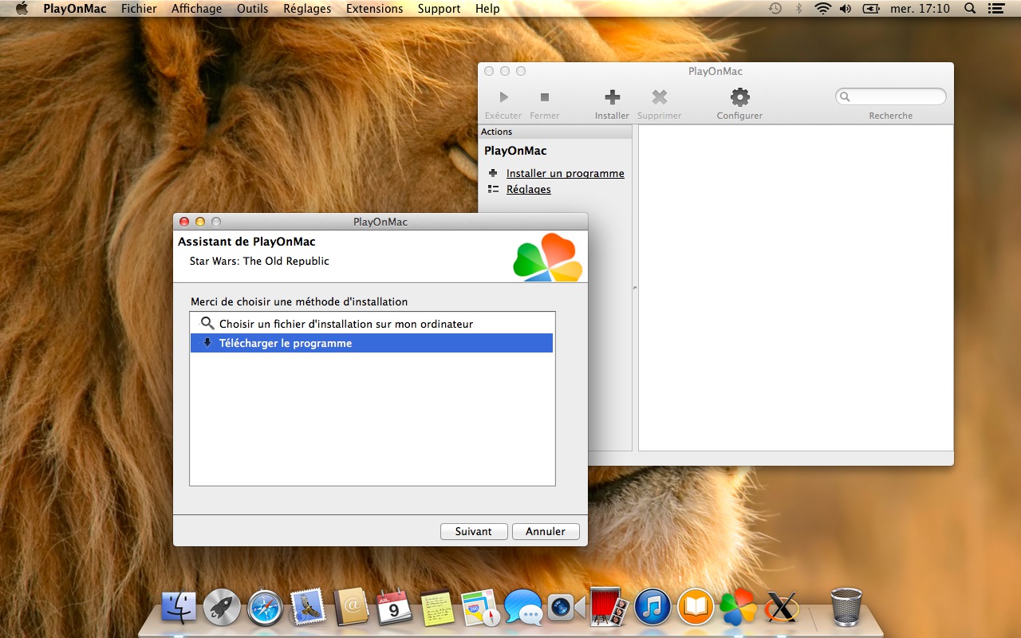Open Calendar icon in the Dock
This screenshot has height=638, width=1021.
pyautogui.click(x=394, y=608)
